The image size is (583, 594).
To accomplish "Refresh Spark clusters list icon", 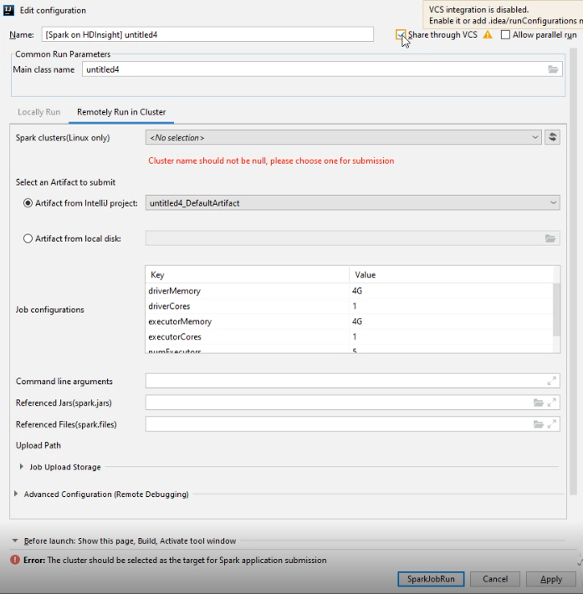I will [552, 137].
